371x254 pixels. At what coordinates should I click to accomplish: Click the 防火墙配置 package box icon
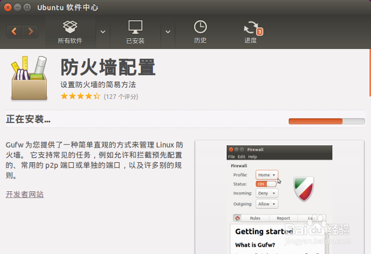click(x=29, y=78)
